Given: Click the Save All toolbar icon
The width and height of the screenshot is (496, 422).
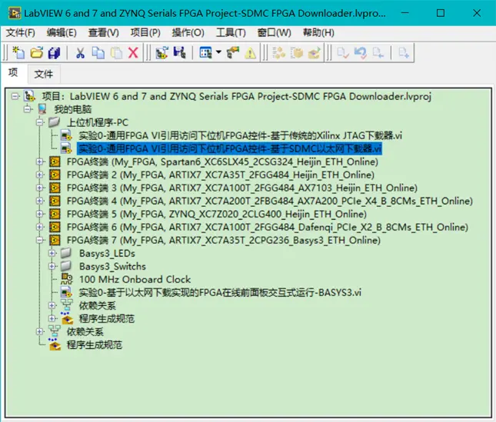Looking at the screenshot, I should [54, 52].
